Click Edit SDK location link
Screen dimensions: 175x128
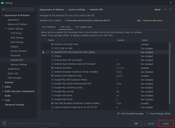[x=139, y=21]
